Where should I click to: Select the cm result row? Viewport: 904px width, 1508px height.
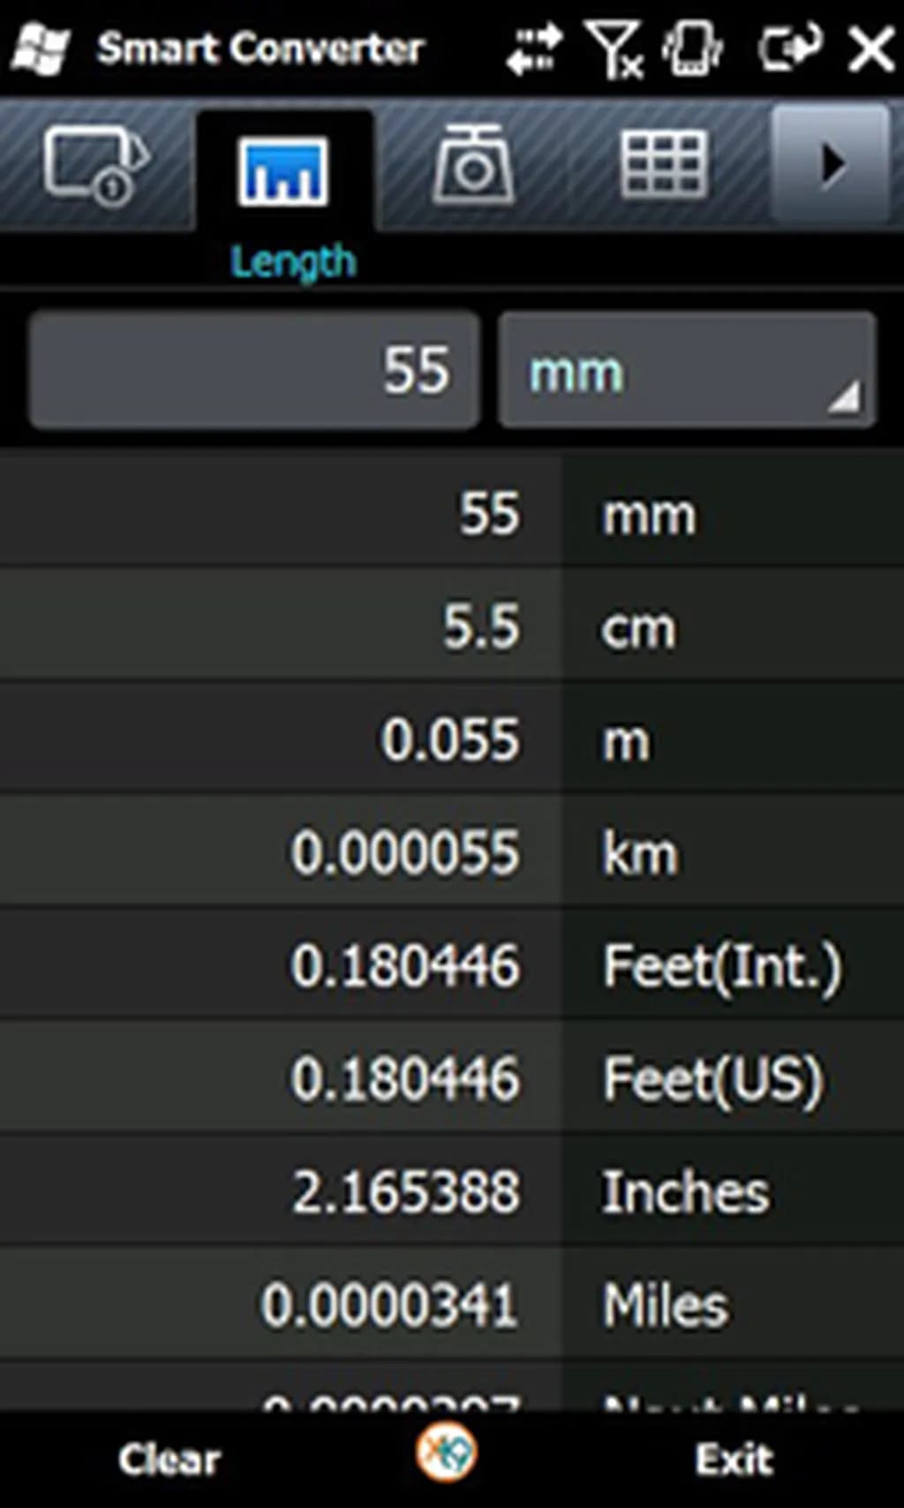[452, 628]
